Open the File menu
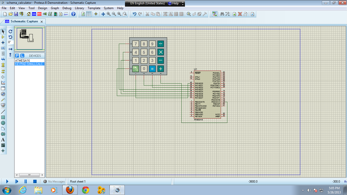 (4, 8)
